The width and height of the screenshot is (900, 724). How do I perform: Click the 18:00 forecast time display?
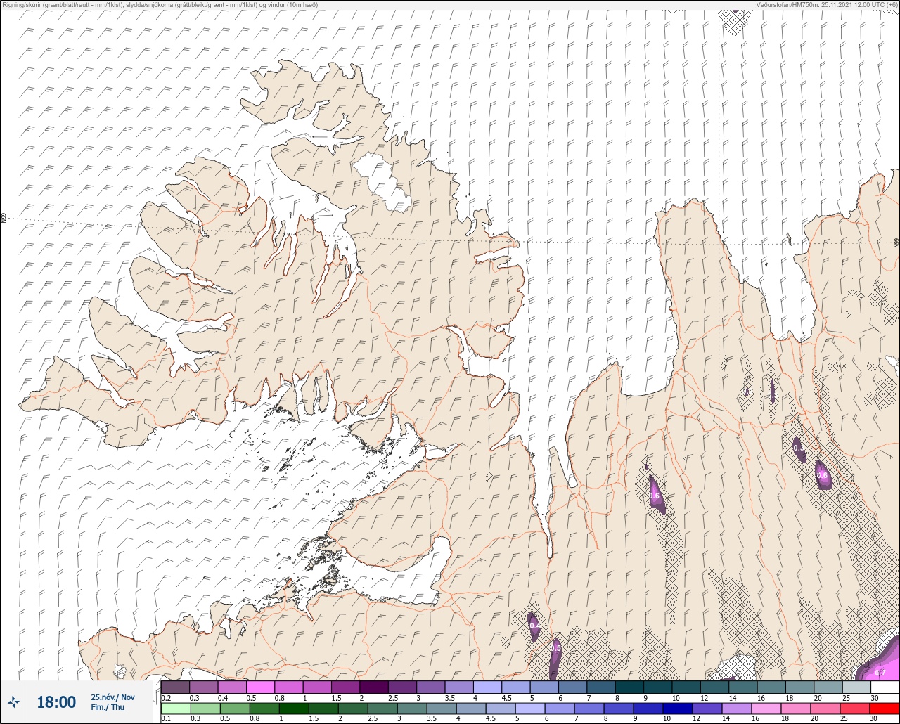[x=56, y=702]
